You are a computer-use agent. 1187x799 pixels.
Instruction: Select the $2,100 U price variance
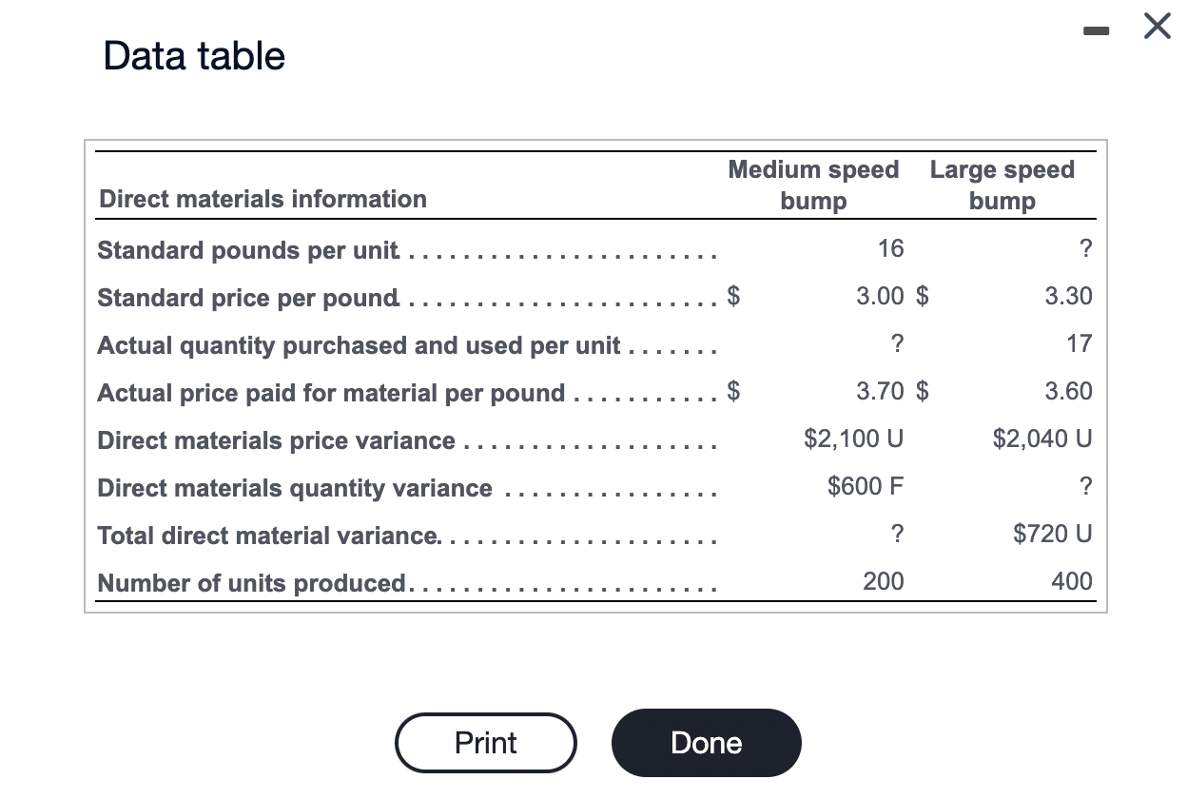point(853,438)
